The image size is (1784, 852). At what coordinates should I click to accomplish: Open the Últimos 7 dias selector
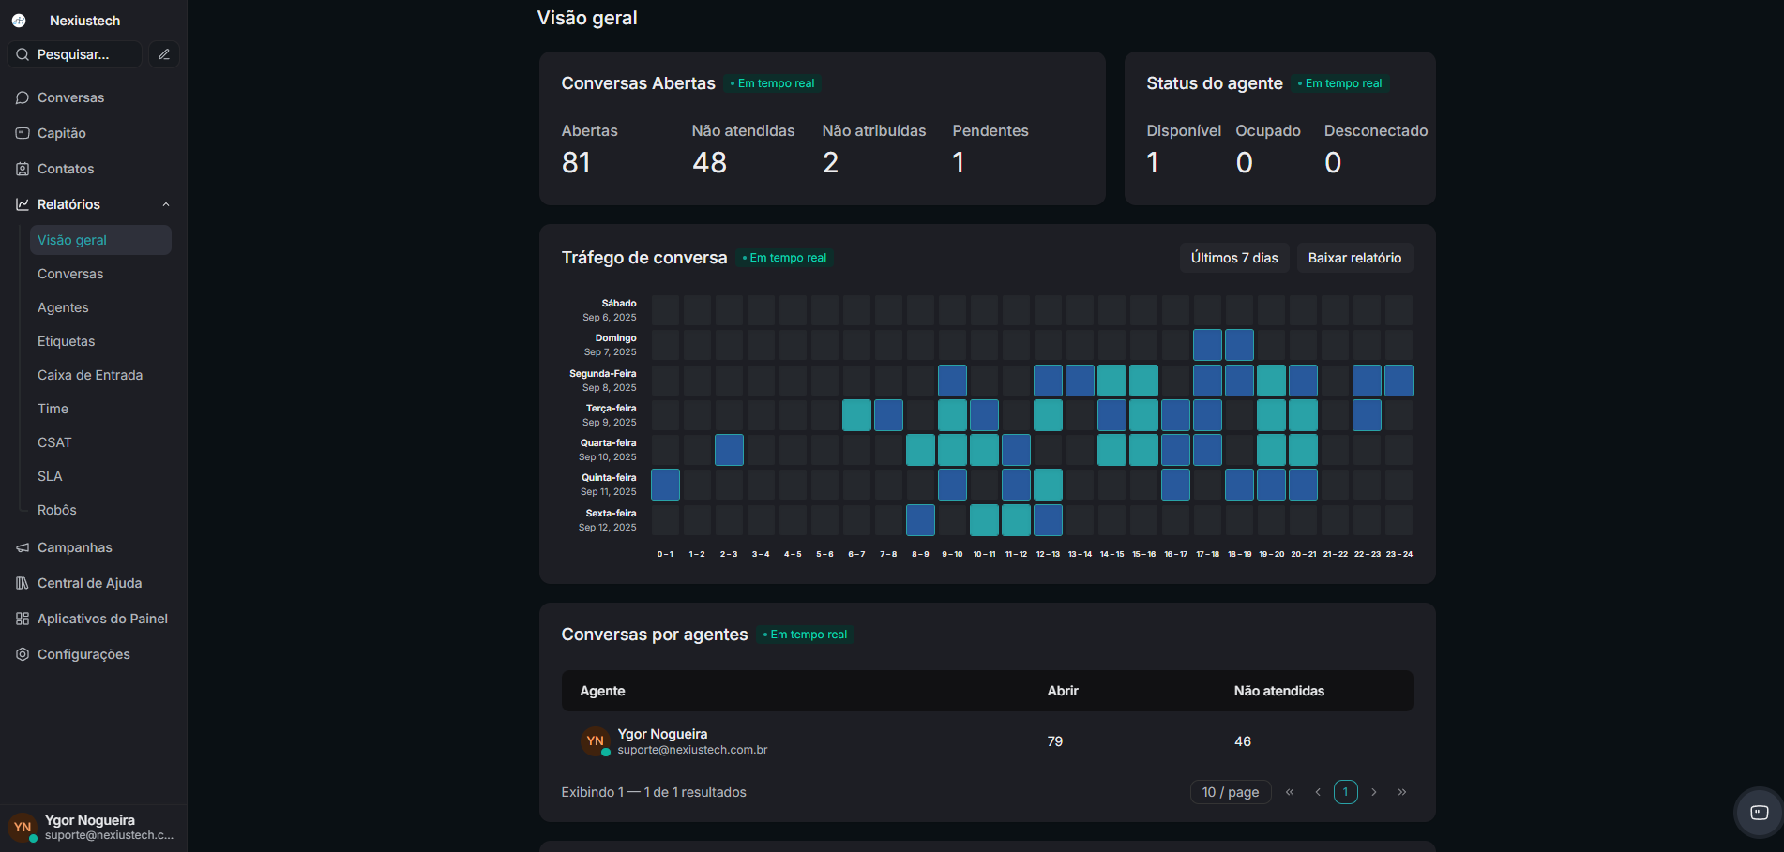click(x=1233, y=258)
